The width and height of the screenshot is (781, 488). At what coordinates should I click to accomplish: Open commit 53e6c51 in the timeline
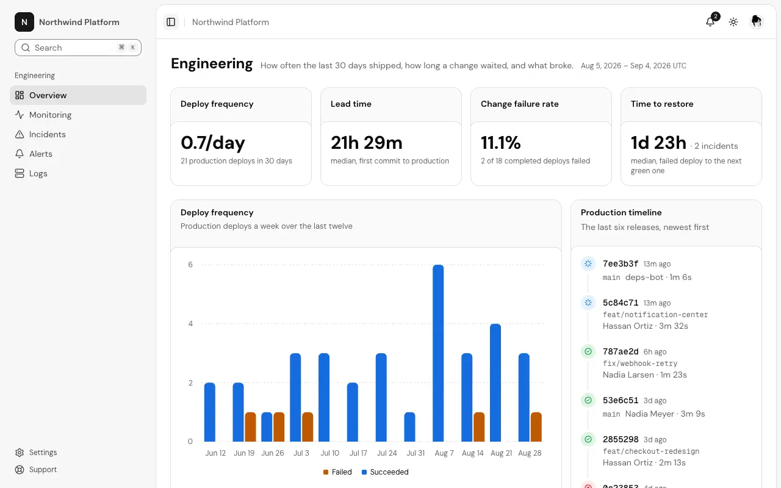(621, 401)
